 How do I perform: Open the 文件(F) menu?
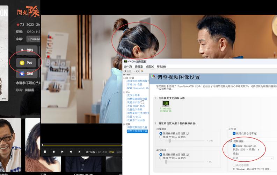pyautogui.click(x=128, y=66)
